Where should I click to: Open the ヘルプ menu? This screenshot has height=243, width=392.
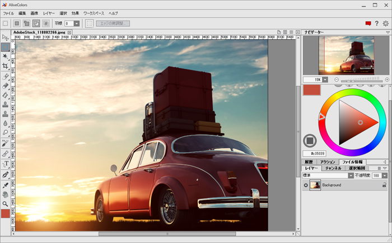(x=113, y=13)
